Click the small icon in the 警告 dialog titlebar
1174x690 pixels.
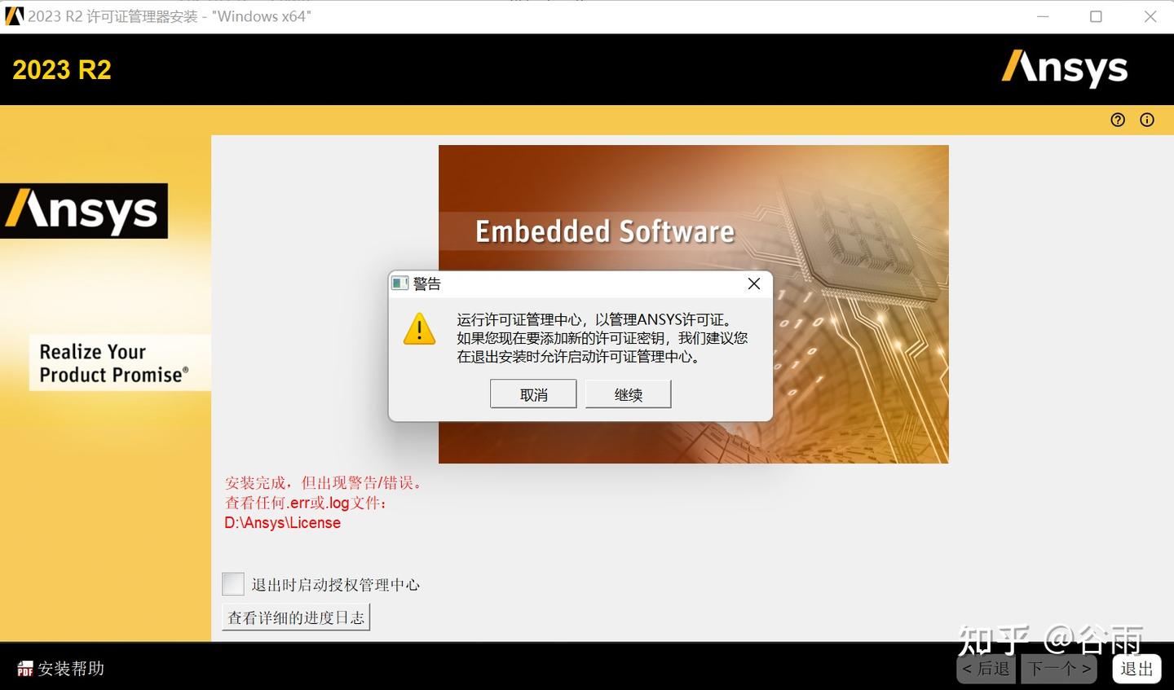click(400, 283)
